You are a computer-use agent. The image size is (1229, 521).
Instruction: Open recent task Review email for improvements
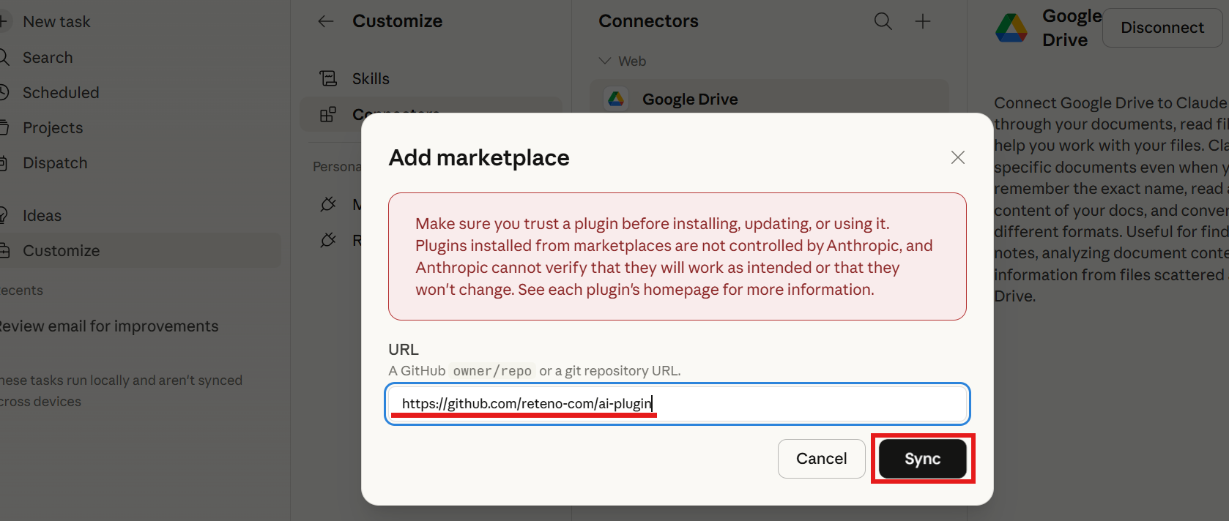[109, 326]
